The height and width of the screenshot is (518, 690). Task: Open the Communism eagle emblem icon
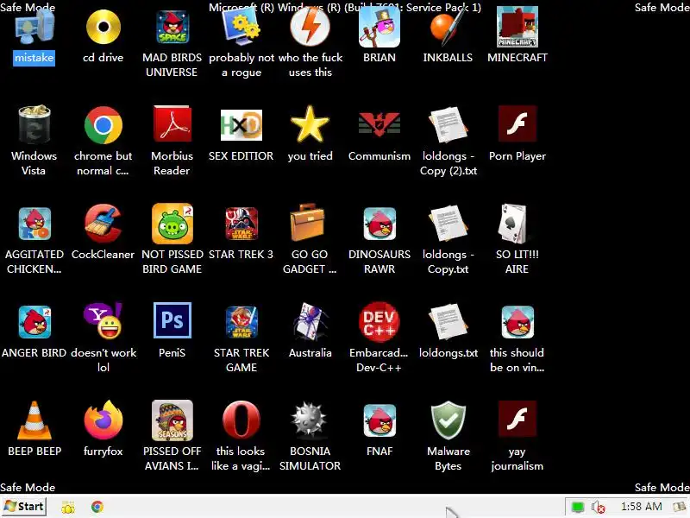[379, 124]
